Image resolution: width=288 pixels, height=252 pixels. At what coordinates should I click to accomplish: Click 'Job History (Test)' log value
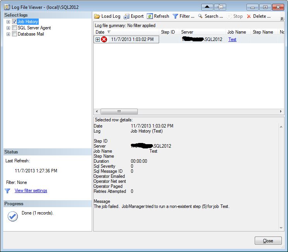coord(147,131)
